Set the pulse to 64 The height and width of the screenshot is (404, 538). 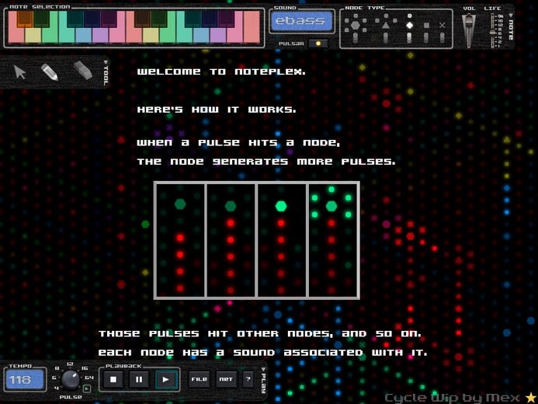click(89, 378)
